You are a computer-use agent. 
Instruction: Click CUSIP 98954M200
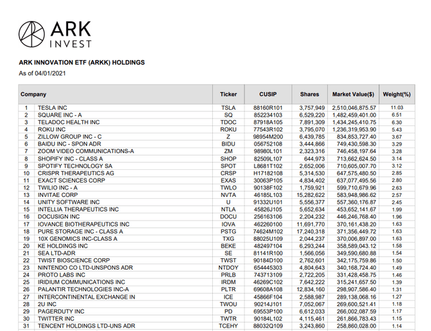(268, 137)
